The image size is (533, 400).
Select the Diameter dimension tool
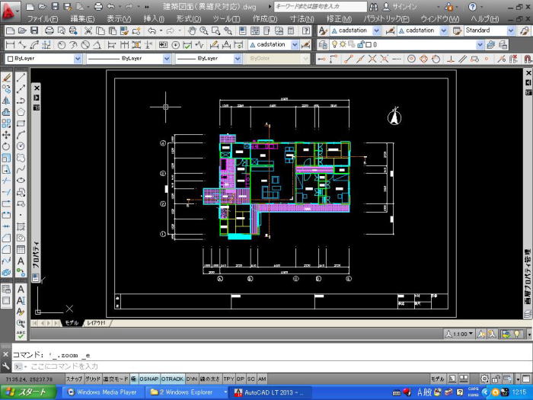[x=85, y=44]
